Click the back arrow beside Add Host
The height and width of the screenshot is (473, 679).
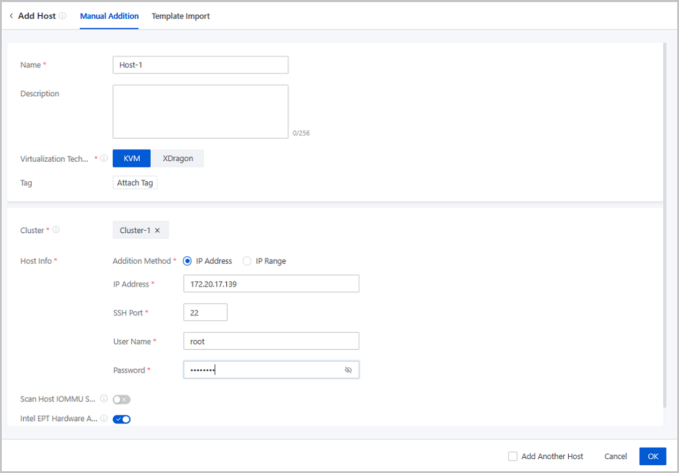[x=11, y=16]
